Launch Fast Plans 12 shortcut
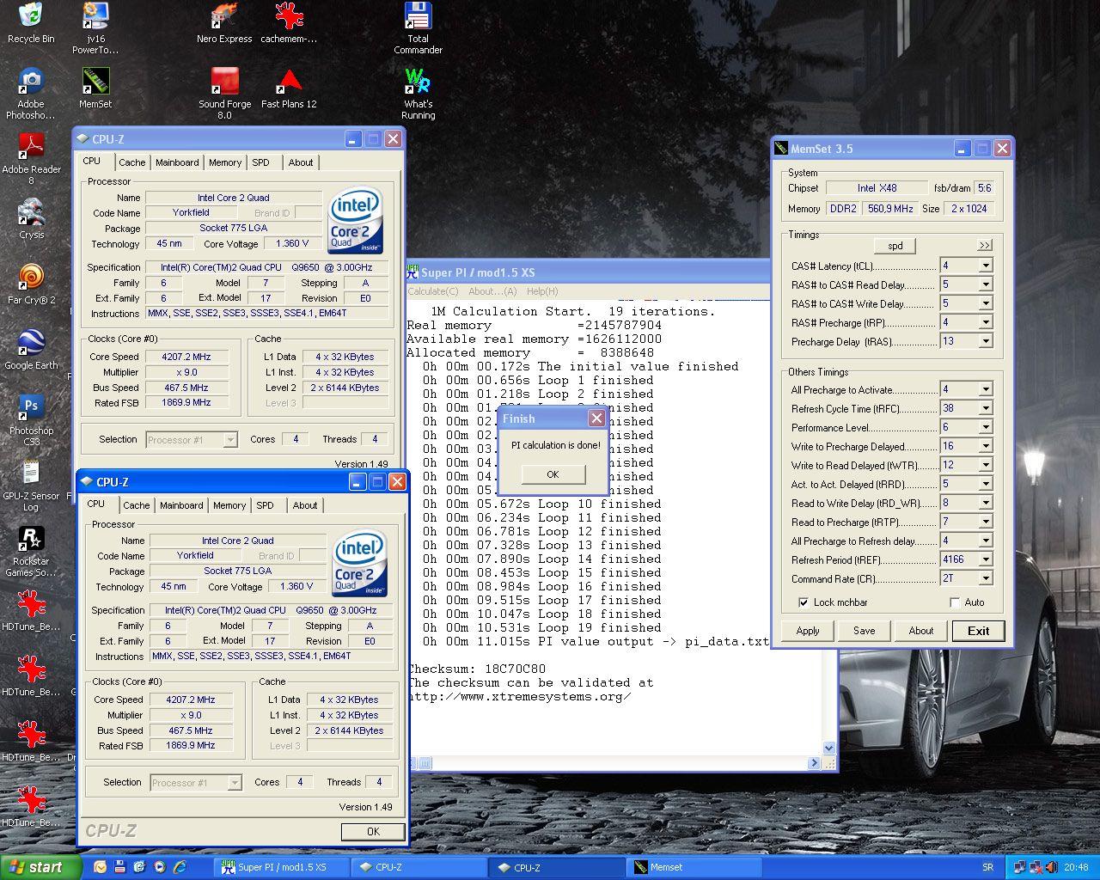 pyautogui.click(x=289, y=89)
